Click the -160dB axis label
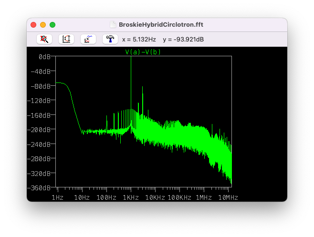 pos(39,115)
